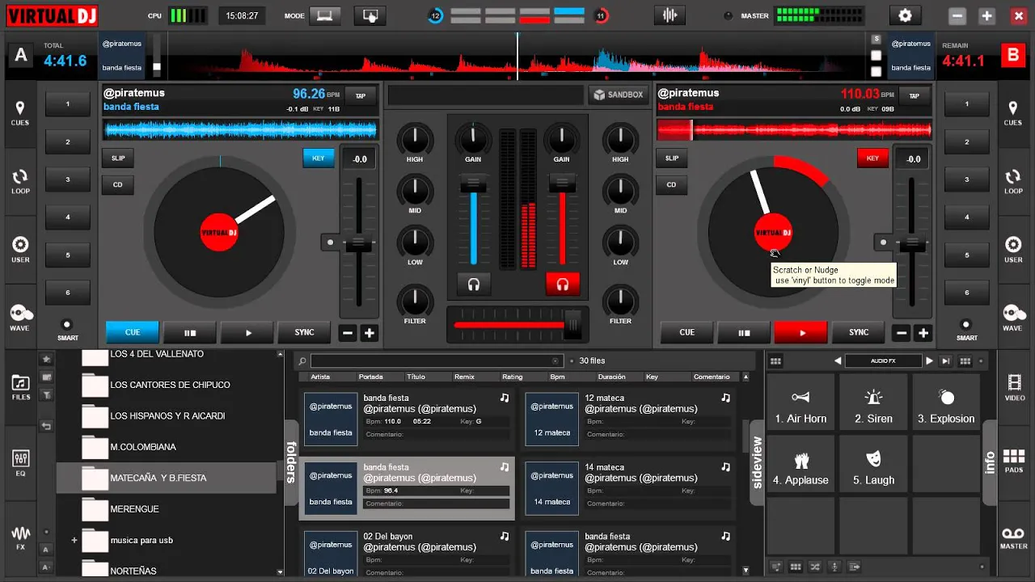Open the EQ panel icon
The width and height of the screenshot is (1035, 582).
click(x=20, y=462)
